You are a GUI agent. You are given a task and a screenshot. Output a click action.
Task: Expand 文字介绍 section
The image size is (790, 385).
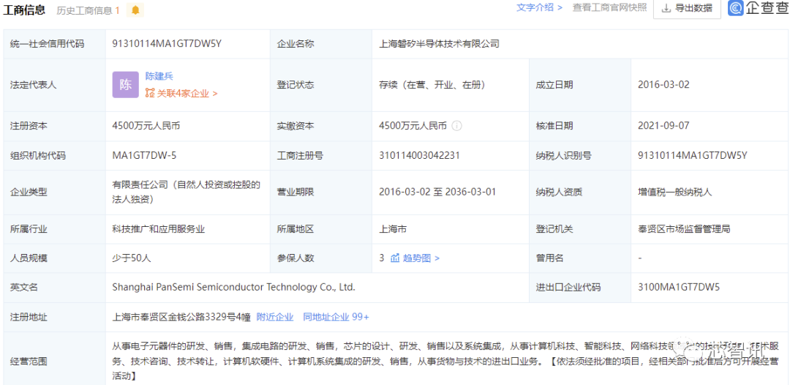tap(539, 7)
